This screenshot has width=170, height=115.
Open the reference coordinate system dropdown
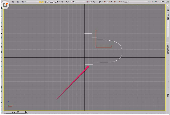coord(80,1)
